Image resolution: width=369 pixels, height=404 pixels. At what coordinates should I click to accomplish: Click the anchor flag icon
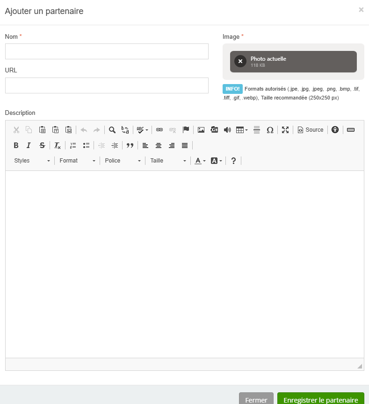(186, 130)
